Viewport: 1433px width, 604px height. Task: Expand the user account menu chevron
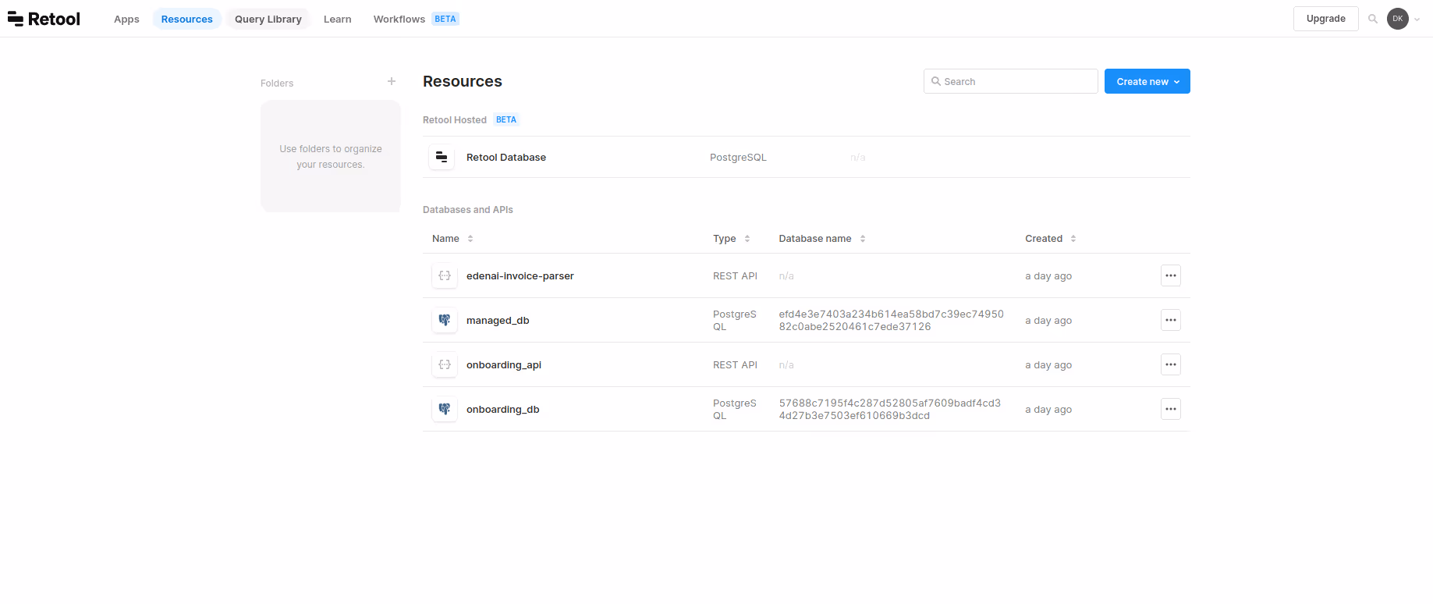pyautogui.click(x=1417, y=20)
